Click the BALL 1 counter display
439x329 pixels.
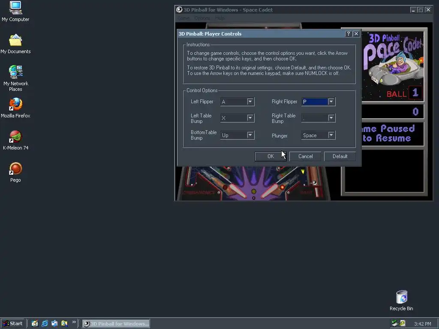(404, 93)
